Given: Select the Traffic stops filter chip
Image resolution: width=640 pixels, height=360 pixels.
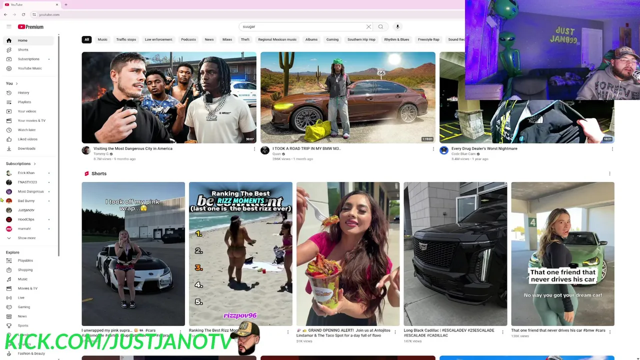Looking at the screenshot, I should coord(126,39).
